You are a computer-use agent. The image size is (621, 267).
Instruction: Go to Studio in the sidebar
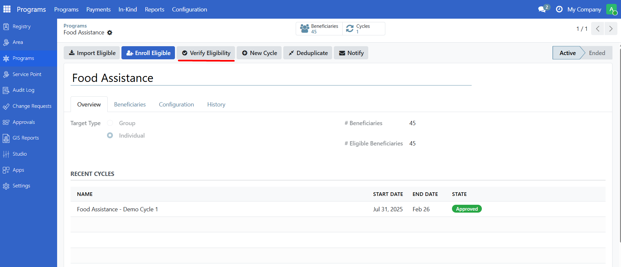(x=20, y=154)
